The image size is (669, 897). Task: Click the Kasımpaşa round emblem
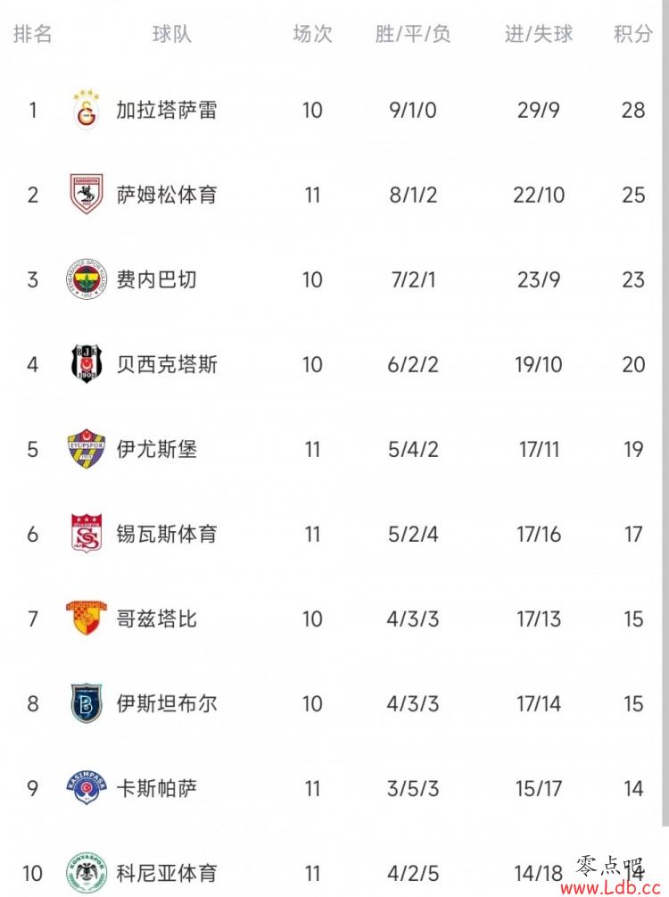pyautogui.click(x=87, y=788)
